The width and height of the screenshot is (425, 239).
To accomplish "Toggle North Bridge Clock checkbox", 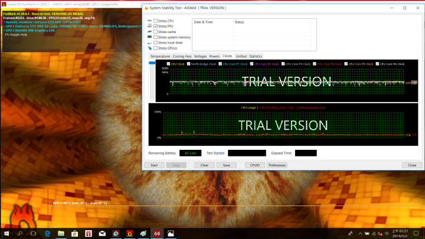I will [189, 64].
